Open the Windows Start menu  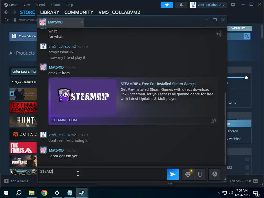(6, 193)
